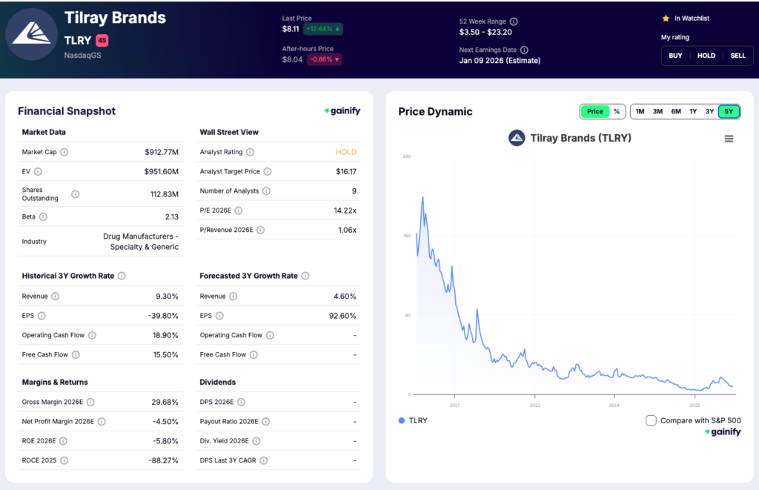The height and width of the screenshot is (490, 759).
Task: Switch the chart to percentage view
Action: pyautogui.click(x=617, y=111)
